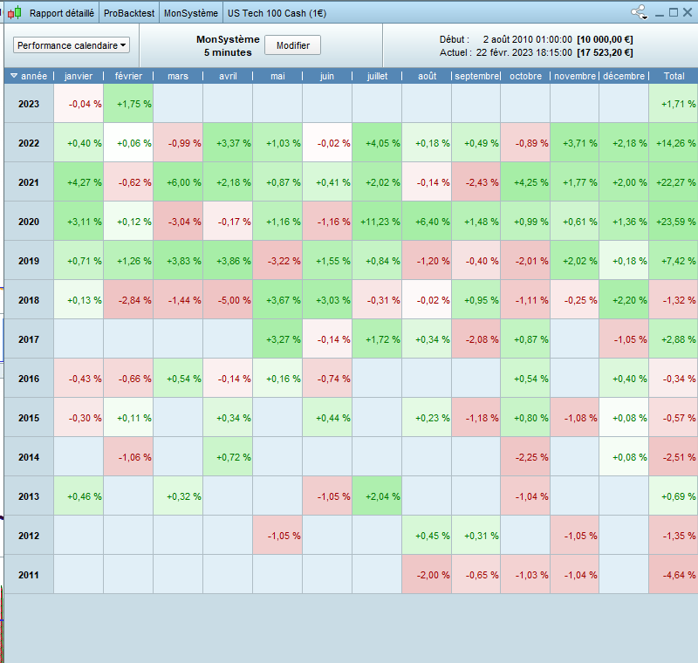Select the 2014 year row label

(x=29, y=457)
